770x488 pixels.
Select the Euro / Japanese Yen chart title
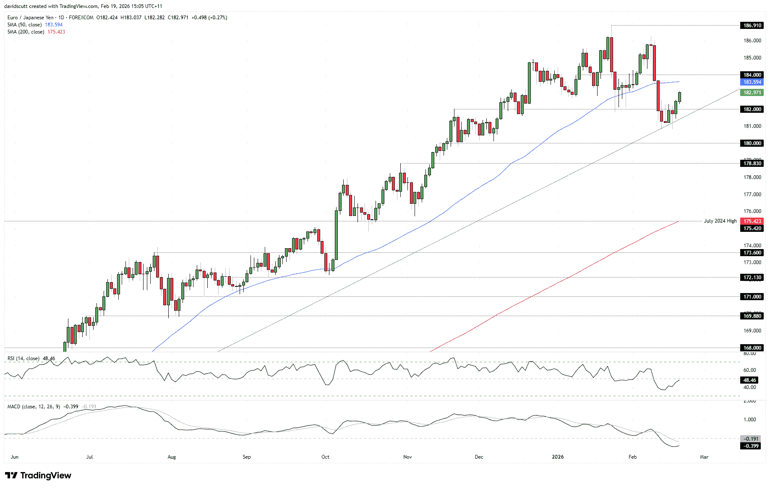(30, 18)
